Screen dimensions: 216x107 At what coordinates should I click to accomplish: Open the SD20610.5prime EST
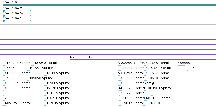(157, 78)
